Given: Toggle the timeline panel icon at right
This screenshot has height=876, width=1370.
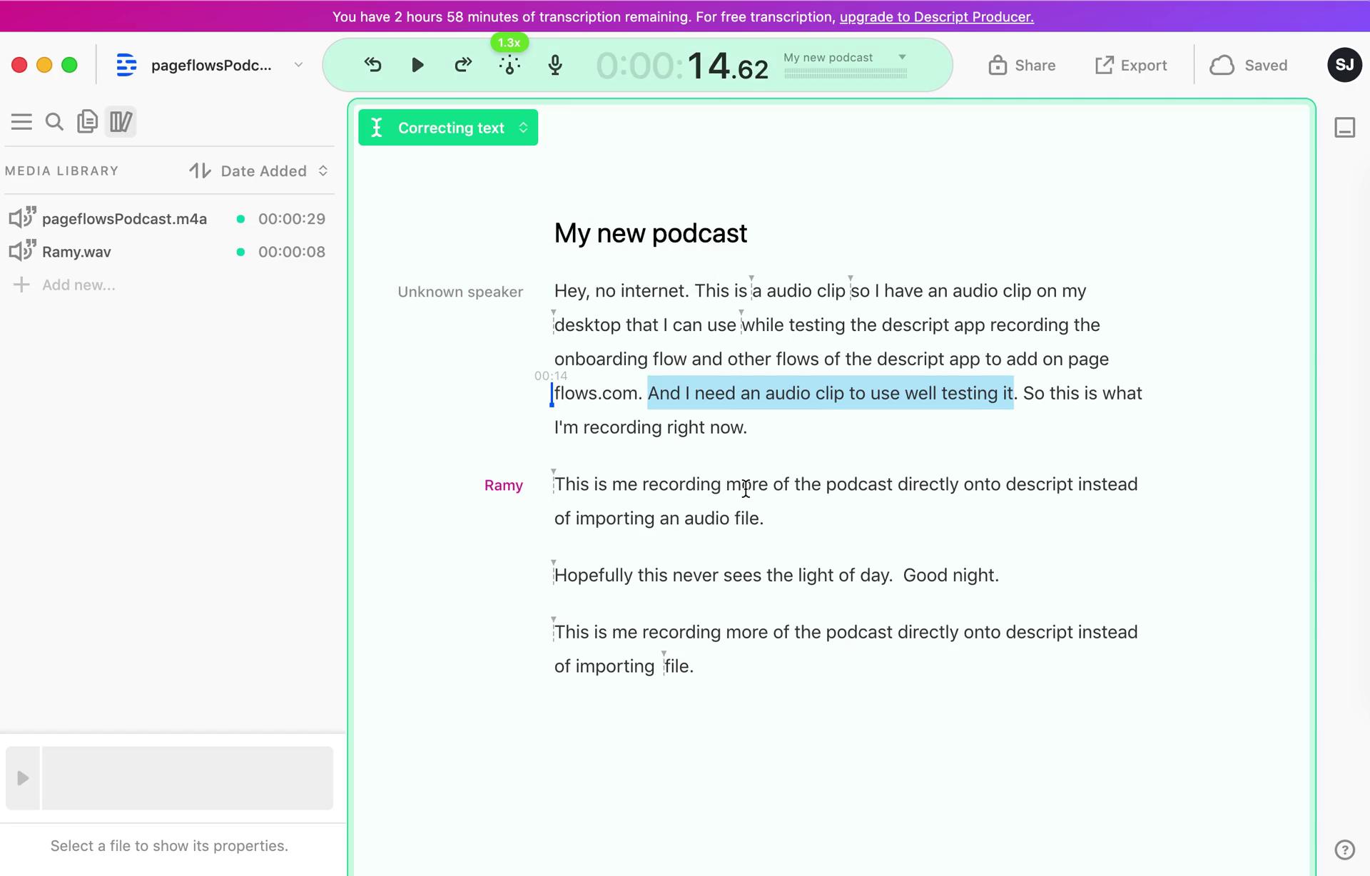Looking at the screenshot, I should [1344, 128].
